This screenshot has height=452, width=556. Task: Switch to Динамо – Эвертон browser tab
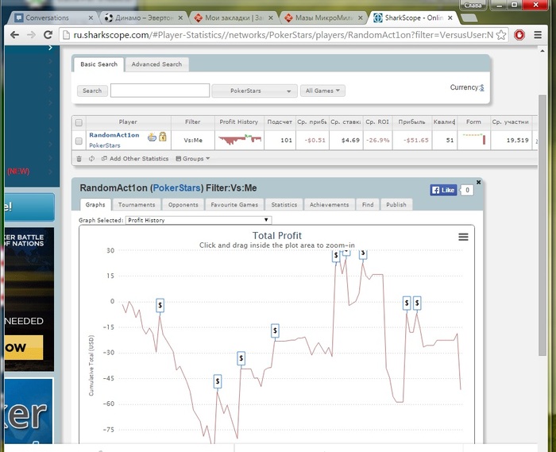point(144,17)
